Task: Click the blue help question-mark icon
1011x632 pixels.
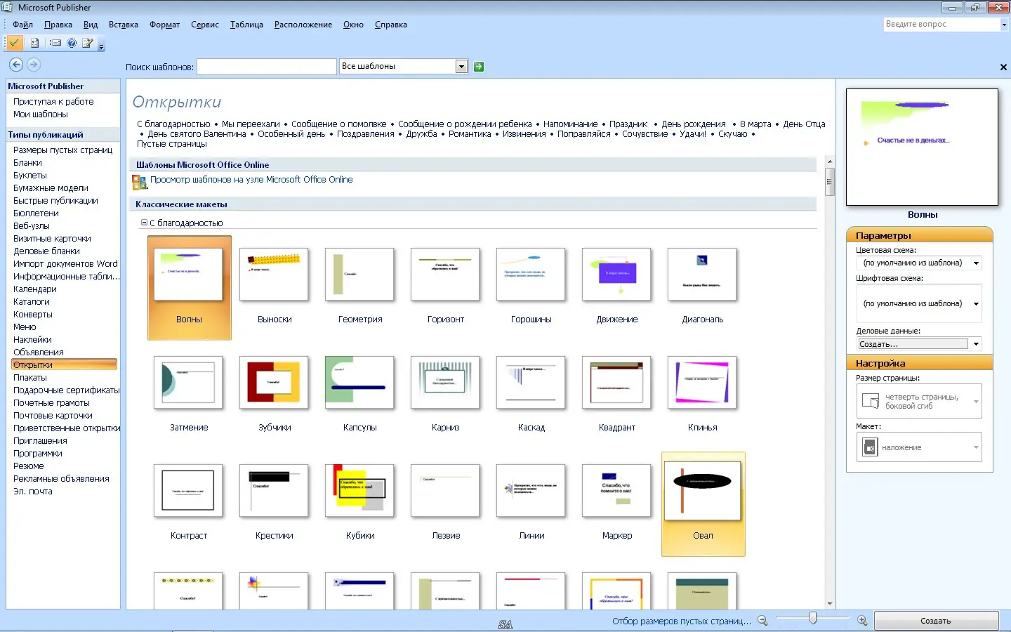Action: 72,43
